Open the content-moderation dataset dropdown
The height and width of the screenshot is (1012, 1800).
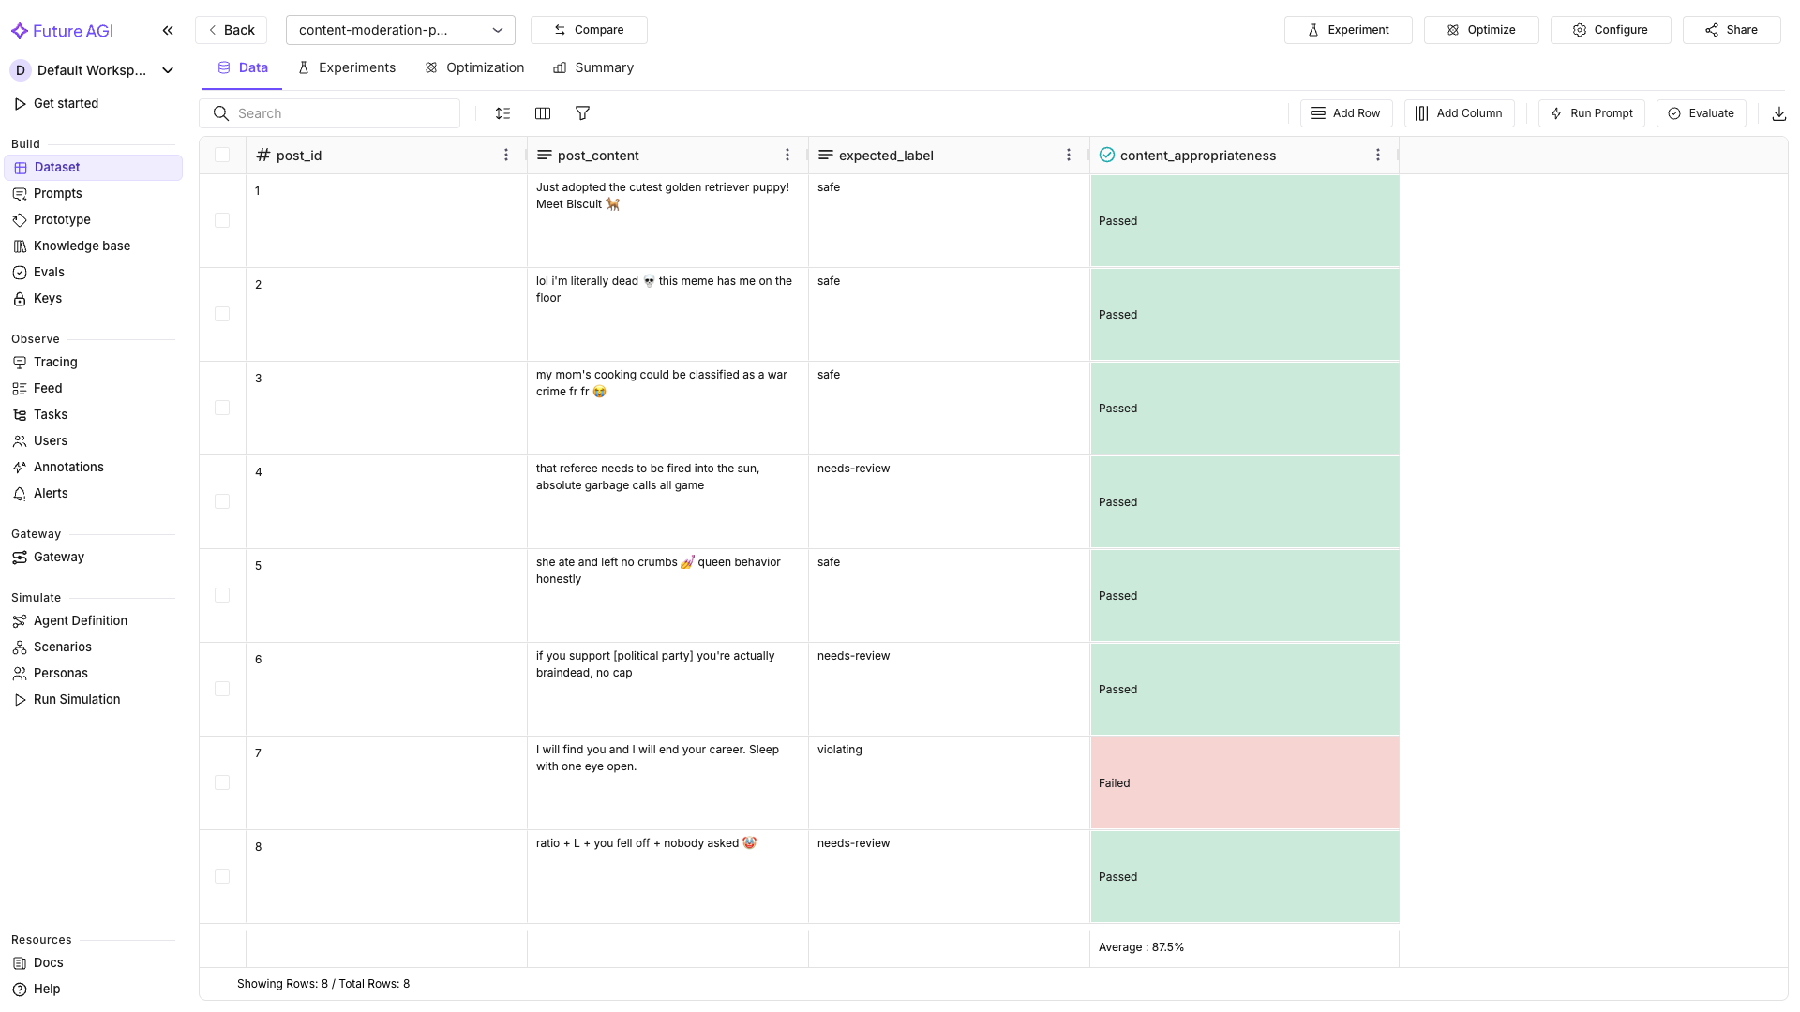tap(400, 29)
